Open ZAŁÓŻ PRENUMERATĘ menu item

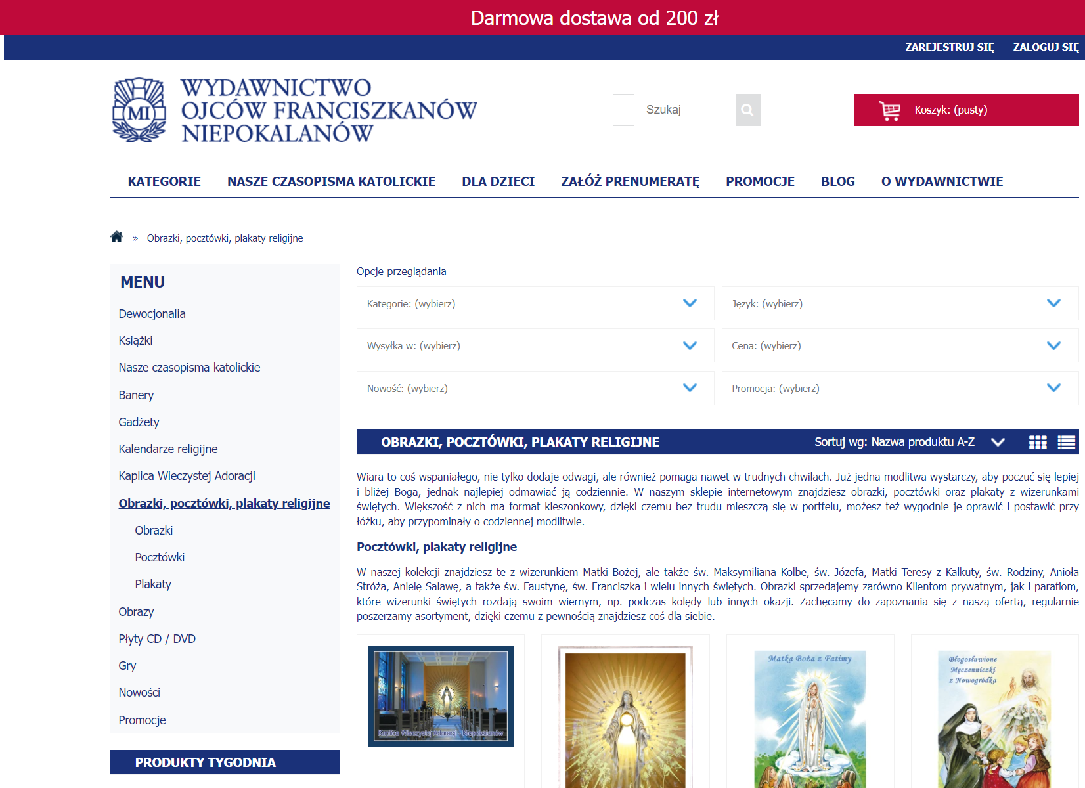pos(630,181)
